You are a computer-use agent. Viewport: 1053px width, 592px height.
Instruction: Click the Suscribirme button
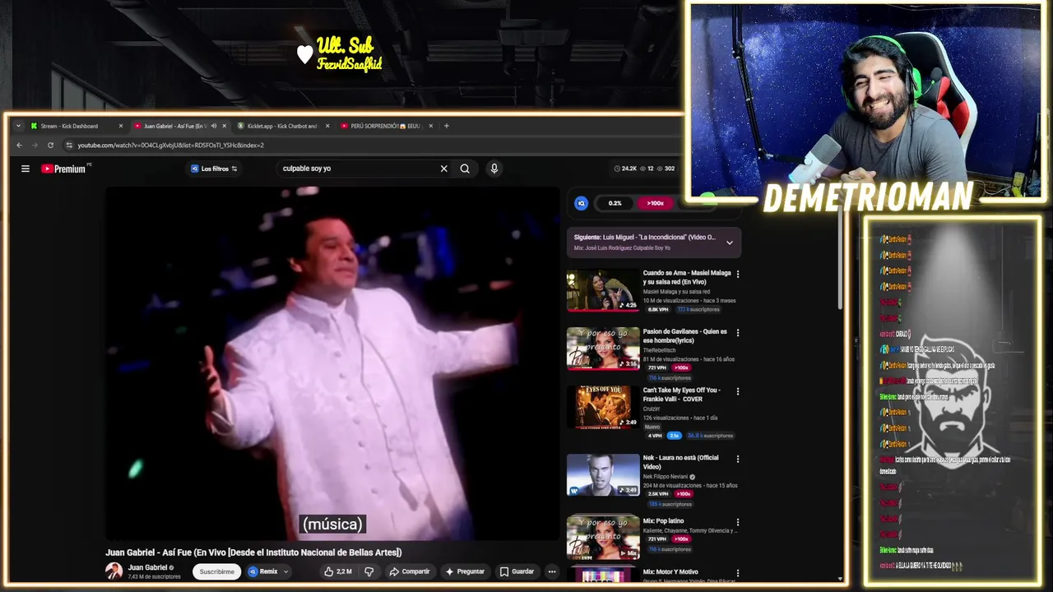217,571
